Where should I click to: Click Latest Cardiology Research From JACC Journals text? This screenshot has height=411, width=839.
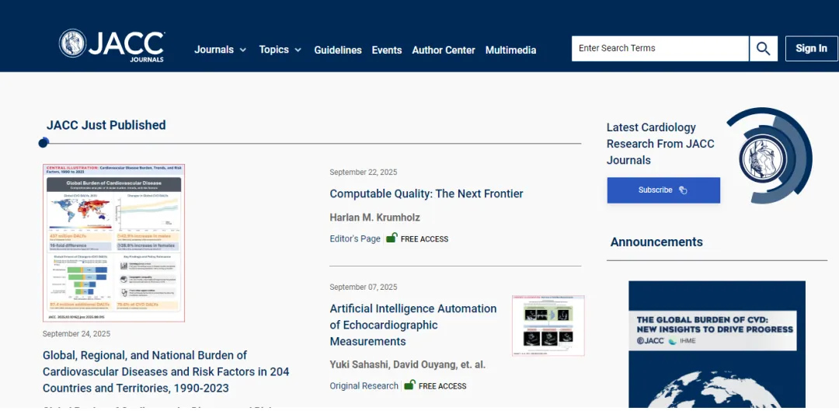(660, 144)
